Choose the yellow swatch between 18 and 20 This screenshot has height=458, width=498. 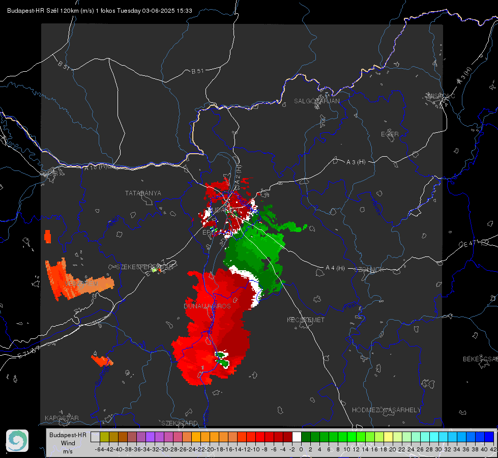pos(389,437)
